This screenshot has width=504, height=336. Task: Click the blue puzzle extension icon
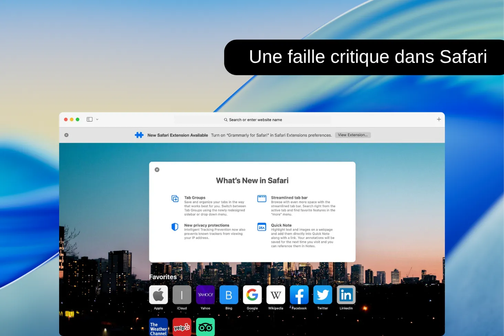click(x=139, y=135)
